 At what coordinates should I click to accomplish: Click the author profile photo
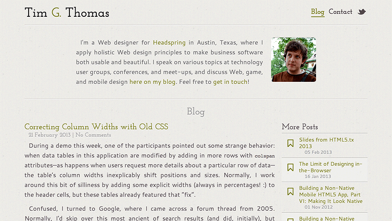click(294, 60)
